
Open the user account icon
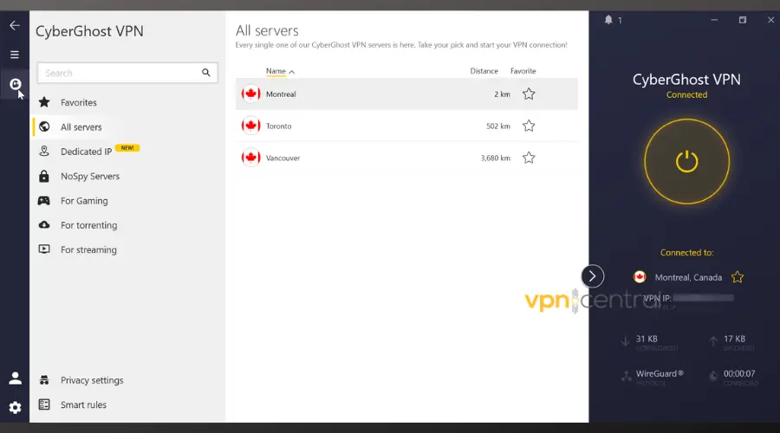[x=15, y=378]
